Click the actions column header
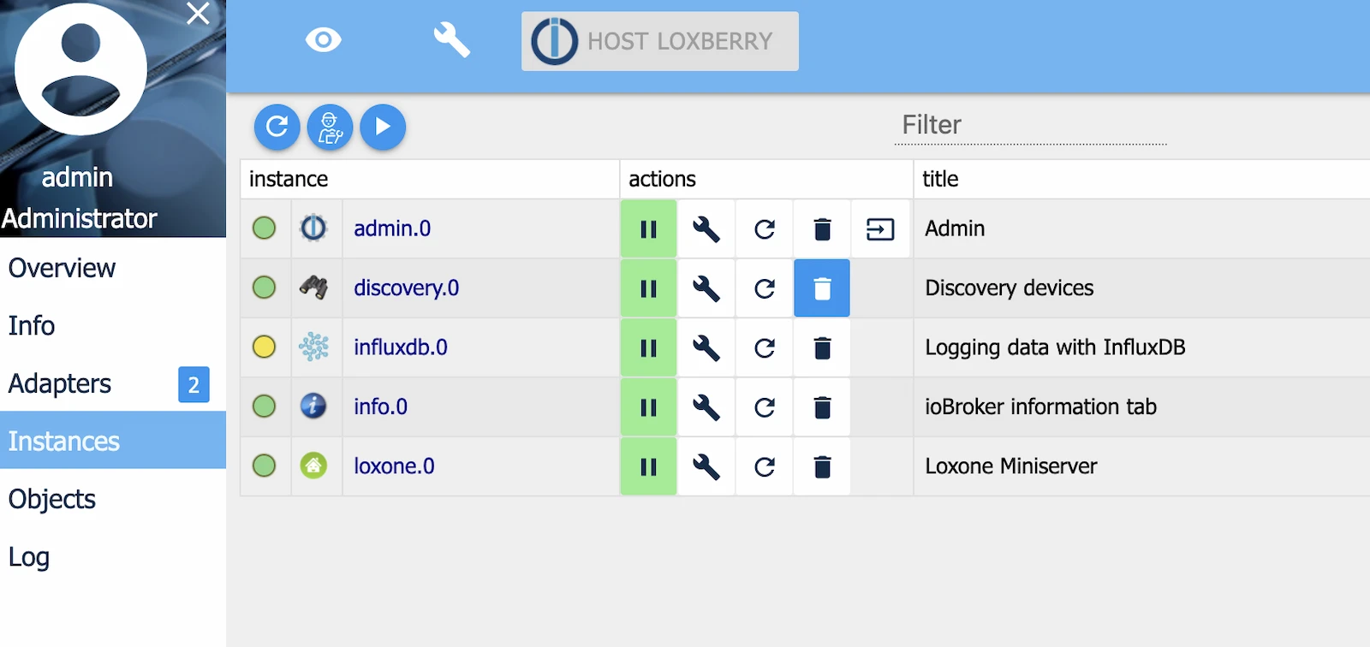The image size is (1370, 647). [766, 179]
